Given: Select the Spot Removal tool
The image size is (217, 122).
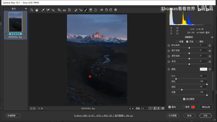Looking at the screenshot, I should tap(76, 10).
